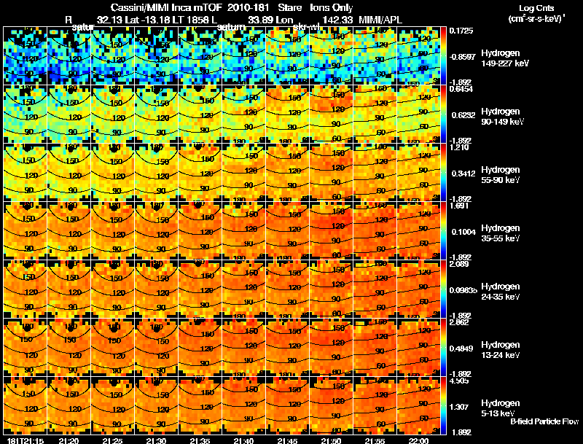Viewport: 583px width, 444px height.
Task: Click the '2010-181' date in the title
Action: [x=248, y=8]
